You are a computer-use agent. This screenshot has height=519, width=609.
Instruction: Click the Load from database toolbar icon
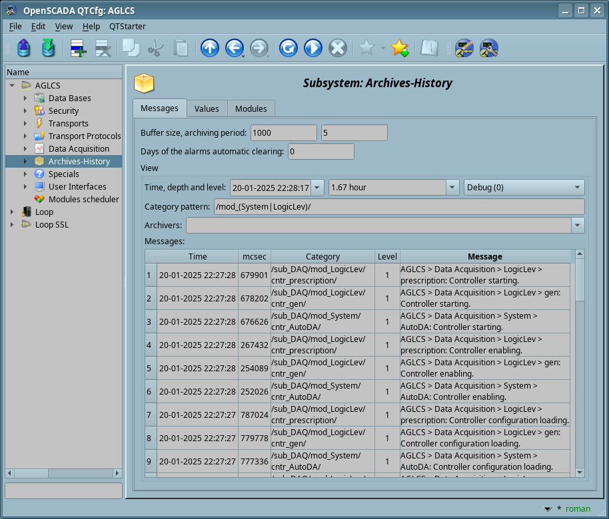tap(23, 48)
